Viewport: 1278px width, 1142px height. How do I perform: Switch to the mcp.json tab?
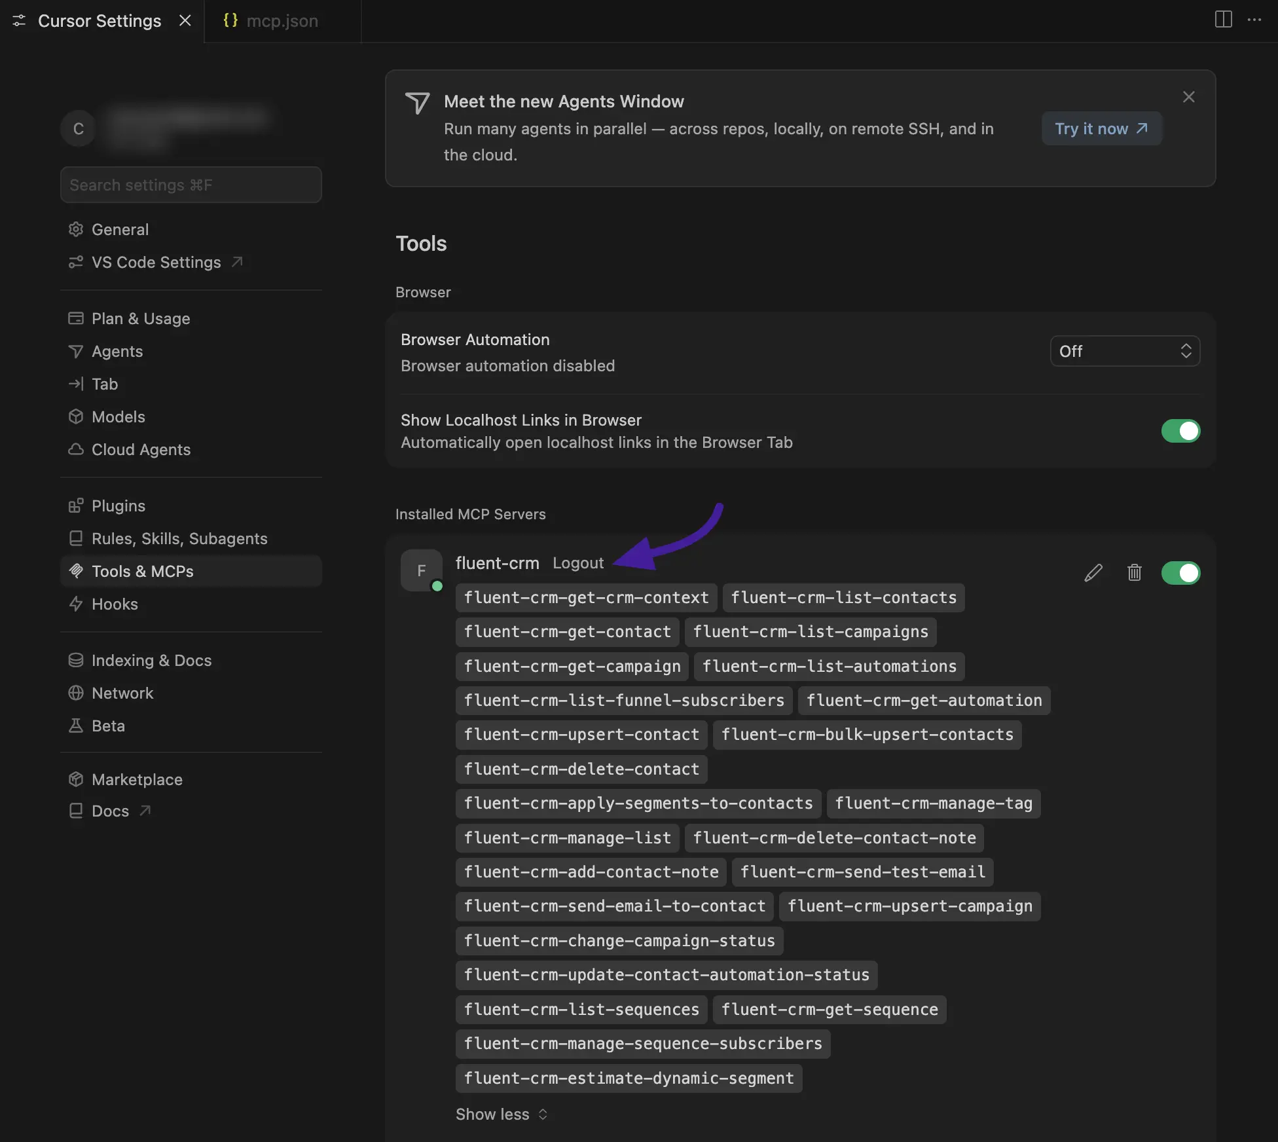pos(282,21)
